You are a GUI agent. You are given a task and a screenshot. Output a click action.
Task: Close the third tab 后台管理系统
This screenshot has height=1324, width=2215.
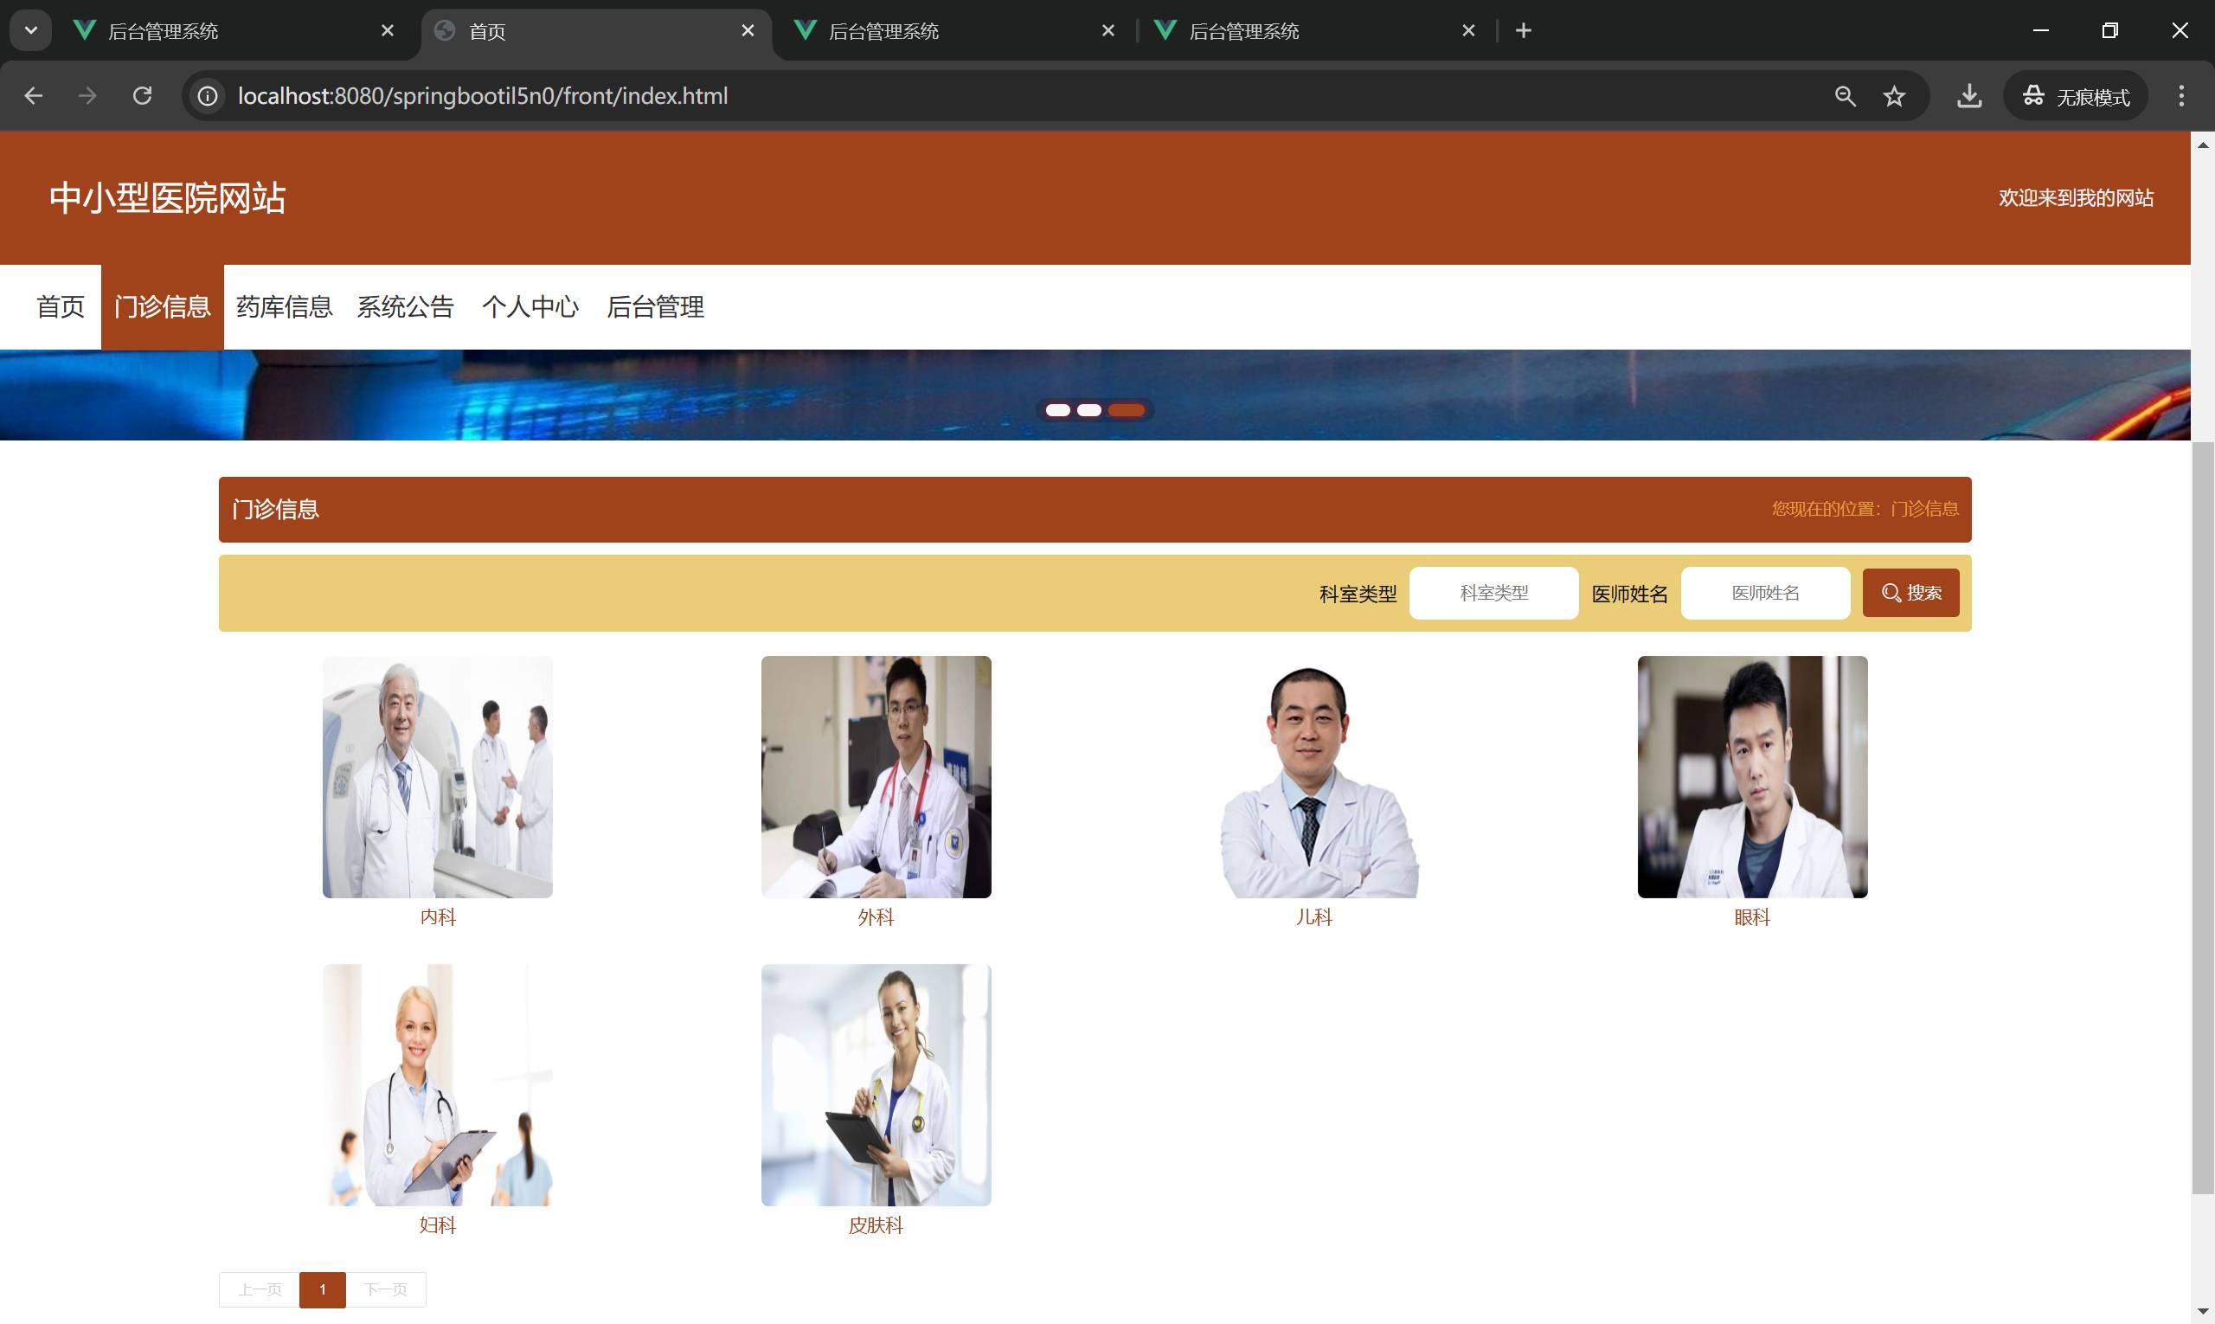click(1108, 30)
